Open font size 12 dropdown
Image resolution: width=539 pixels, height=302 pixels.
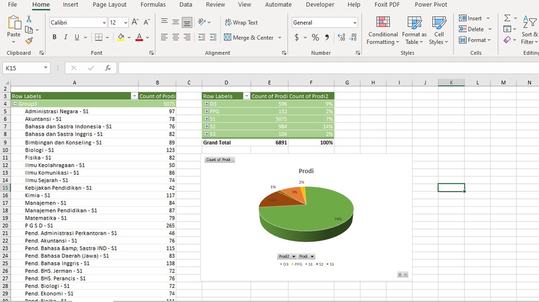tap(125, 22)
